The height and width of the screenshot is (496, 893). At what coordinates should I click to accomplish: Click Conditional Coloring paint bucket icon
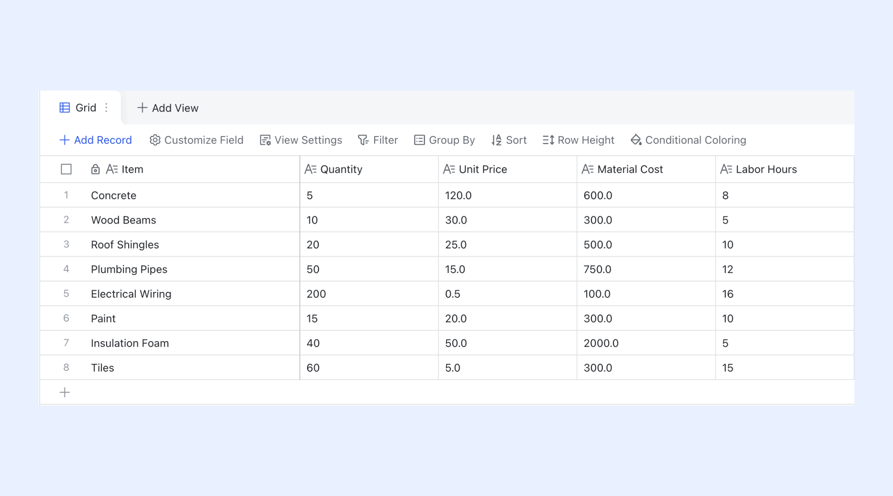point(636,140)
